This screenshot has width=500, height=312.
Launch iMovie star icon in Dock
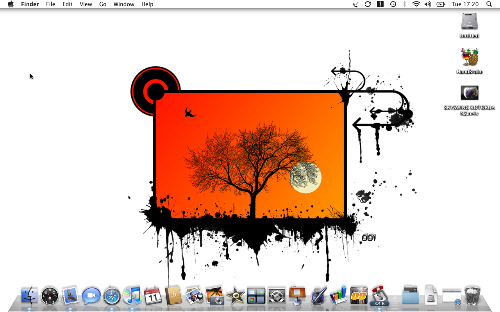point(235,296)
